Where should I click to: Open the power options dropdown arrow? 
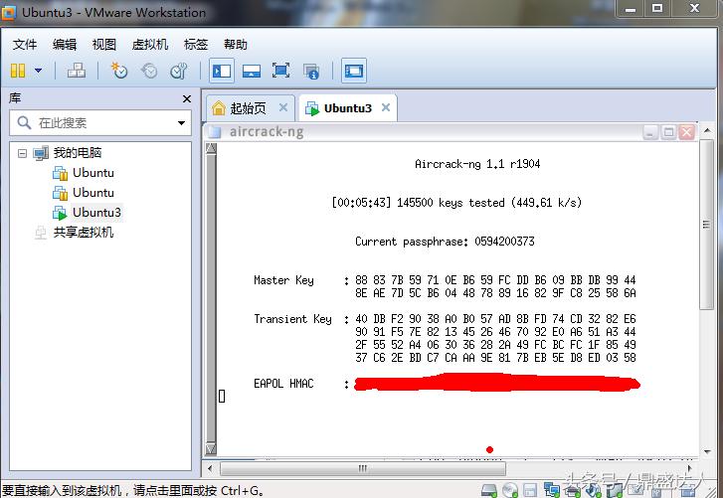(x=38, y=71)
